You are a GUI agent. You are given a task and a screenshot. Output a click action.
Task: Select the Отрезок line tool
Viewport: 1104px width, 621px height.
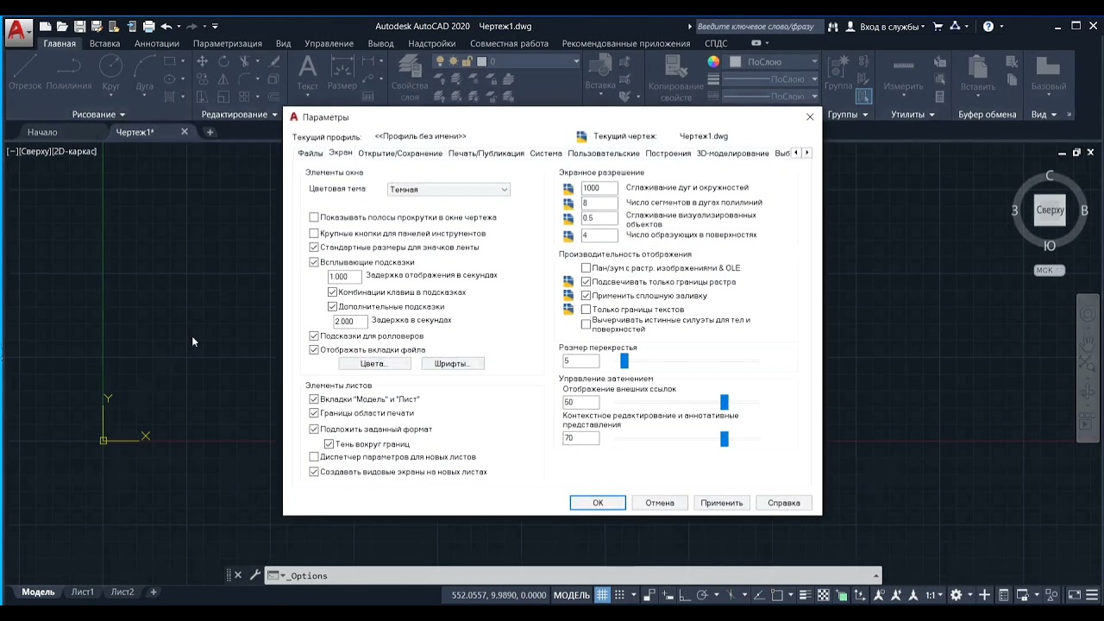point(25,72)
